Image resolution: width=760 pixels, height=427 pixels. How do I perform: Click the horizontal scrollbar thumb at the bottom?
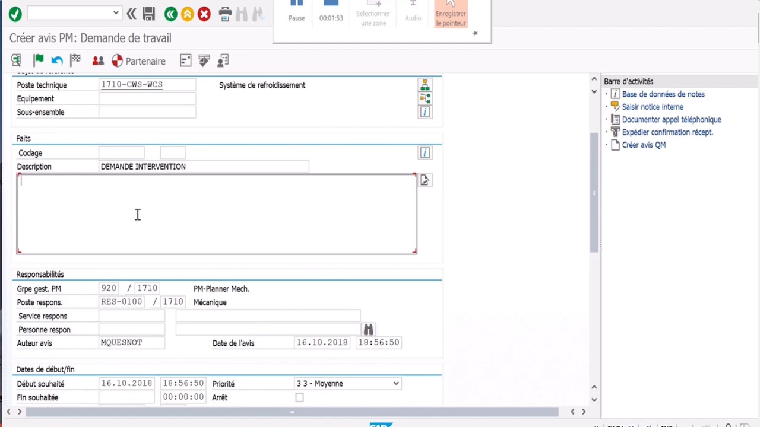(x=292, y=412)
